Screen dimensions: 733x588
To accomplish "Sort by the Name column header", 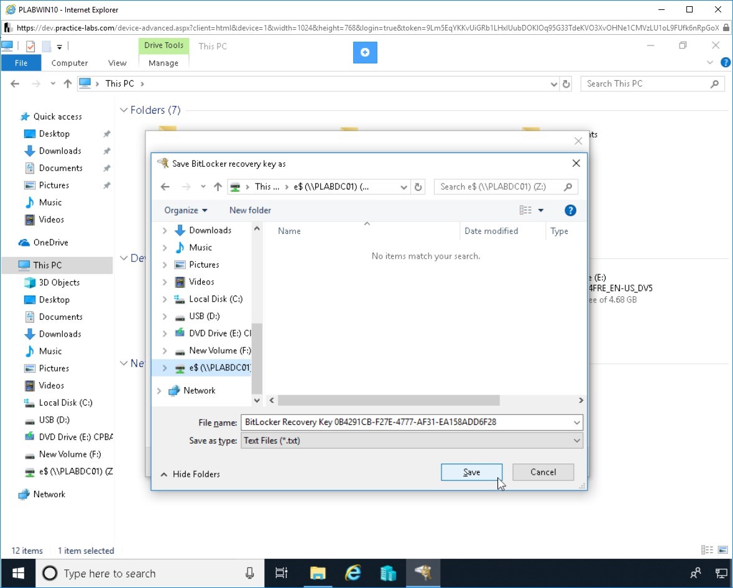I will point(289,231).
